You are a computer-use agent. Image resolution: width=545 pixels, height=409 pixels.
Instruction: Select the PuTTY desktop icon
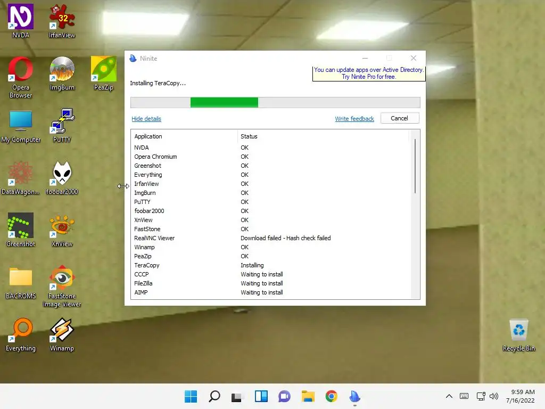pyautogui.click(x=62, y=126)
